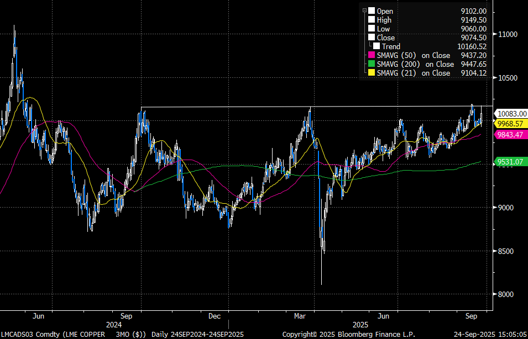Click the yellow price tag 9968.57
The width and height of the screenshot is (528, 339).
510,124
